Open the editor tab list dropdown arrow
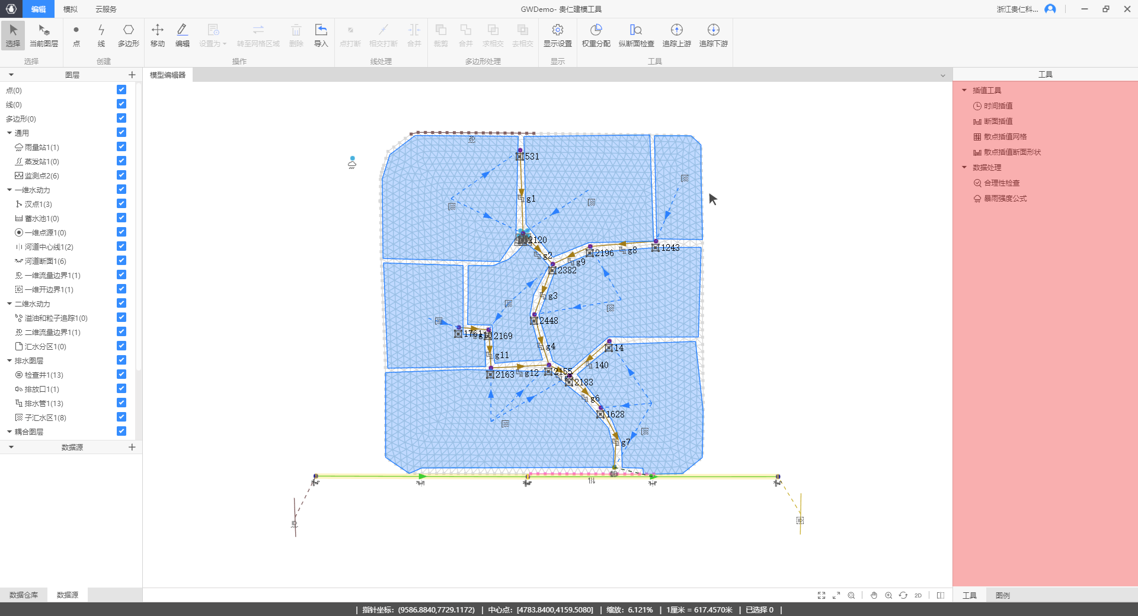 point(943,75)
